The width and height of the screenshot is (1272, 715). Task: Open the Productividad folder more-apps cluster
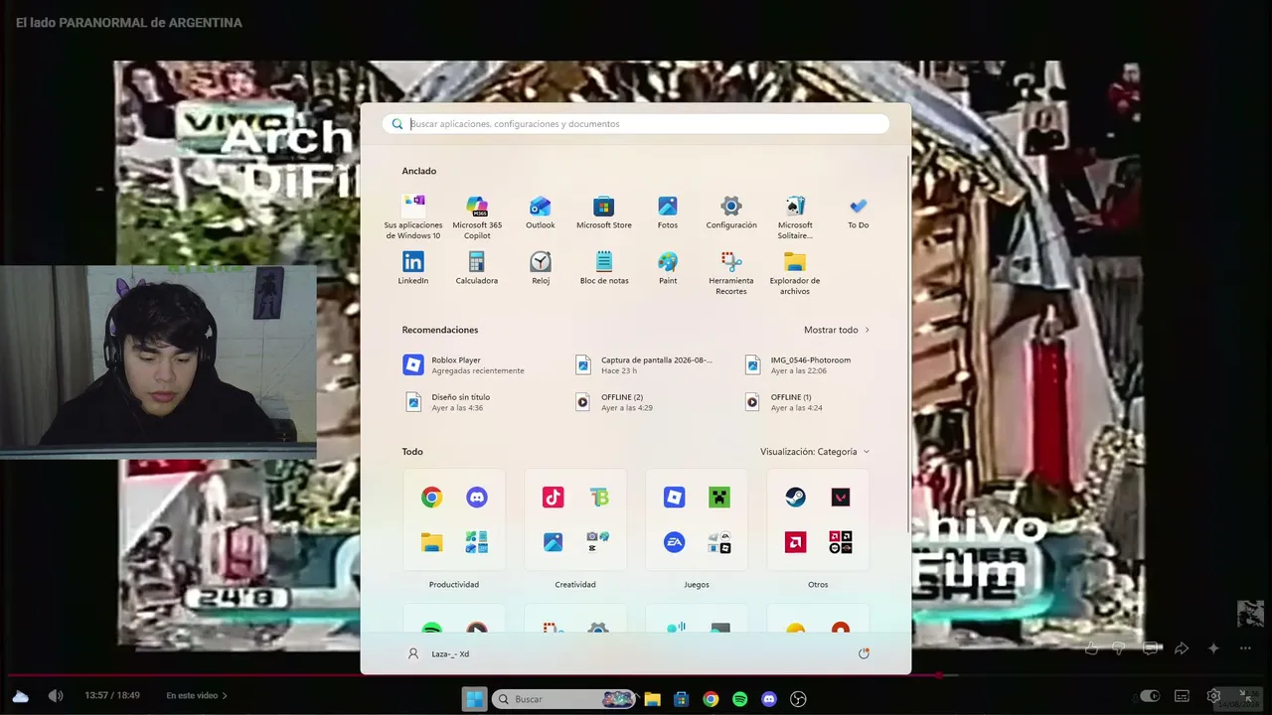(x=477, y=542)
